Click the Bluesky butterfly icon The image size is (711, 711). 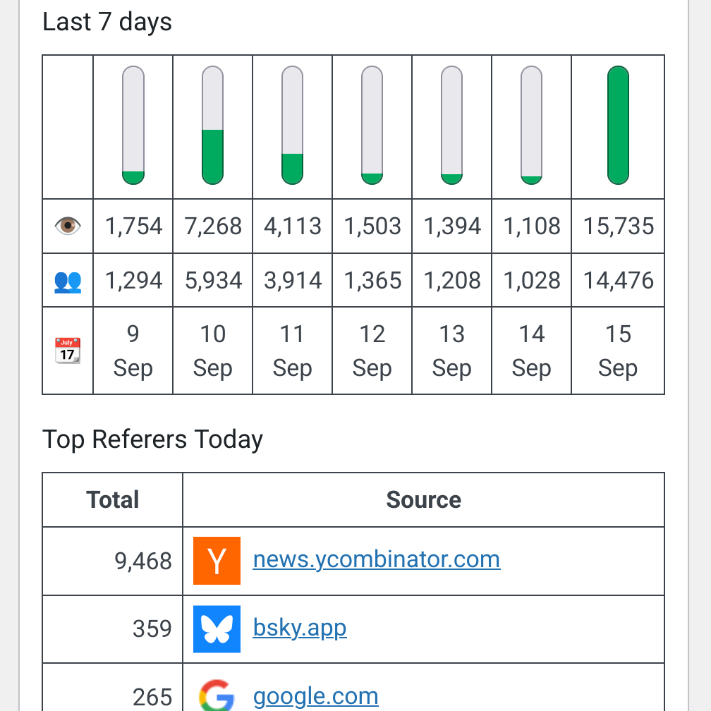(x=217, y=628)
